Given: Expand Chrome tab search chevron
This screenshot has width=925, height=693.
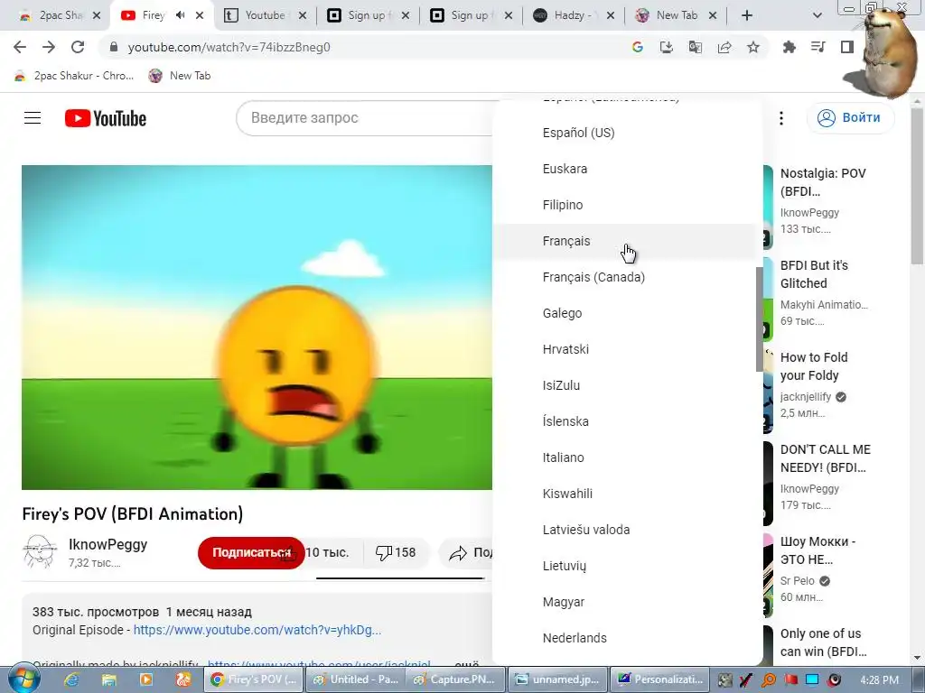Looking at the screenshot, I should click(817, 15).
